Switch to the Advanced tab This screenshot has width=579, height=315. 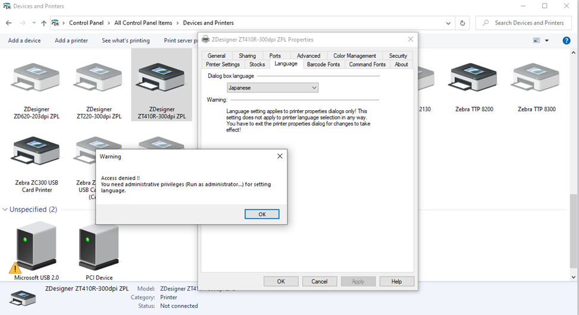pos(308,55)
